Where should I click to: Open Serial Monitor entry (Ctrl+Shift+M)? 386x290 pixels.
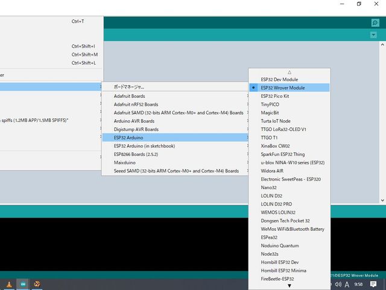[x=51, y=54]
